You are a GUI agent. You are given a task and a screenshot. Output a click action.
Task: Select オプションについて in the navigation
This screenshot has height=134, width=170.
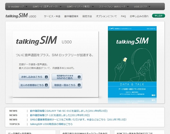tap(106, 16)
